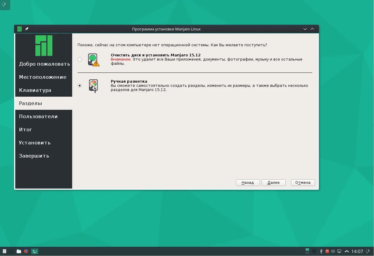374x256 pixels.
Task: Select the Разделы step in sidebar
Action: (x=44, y=103)
